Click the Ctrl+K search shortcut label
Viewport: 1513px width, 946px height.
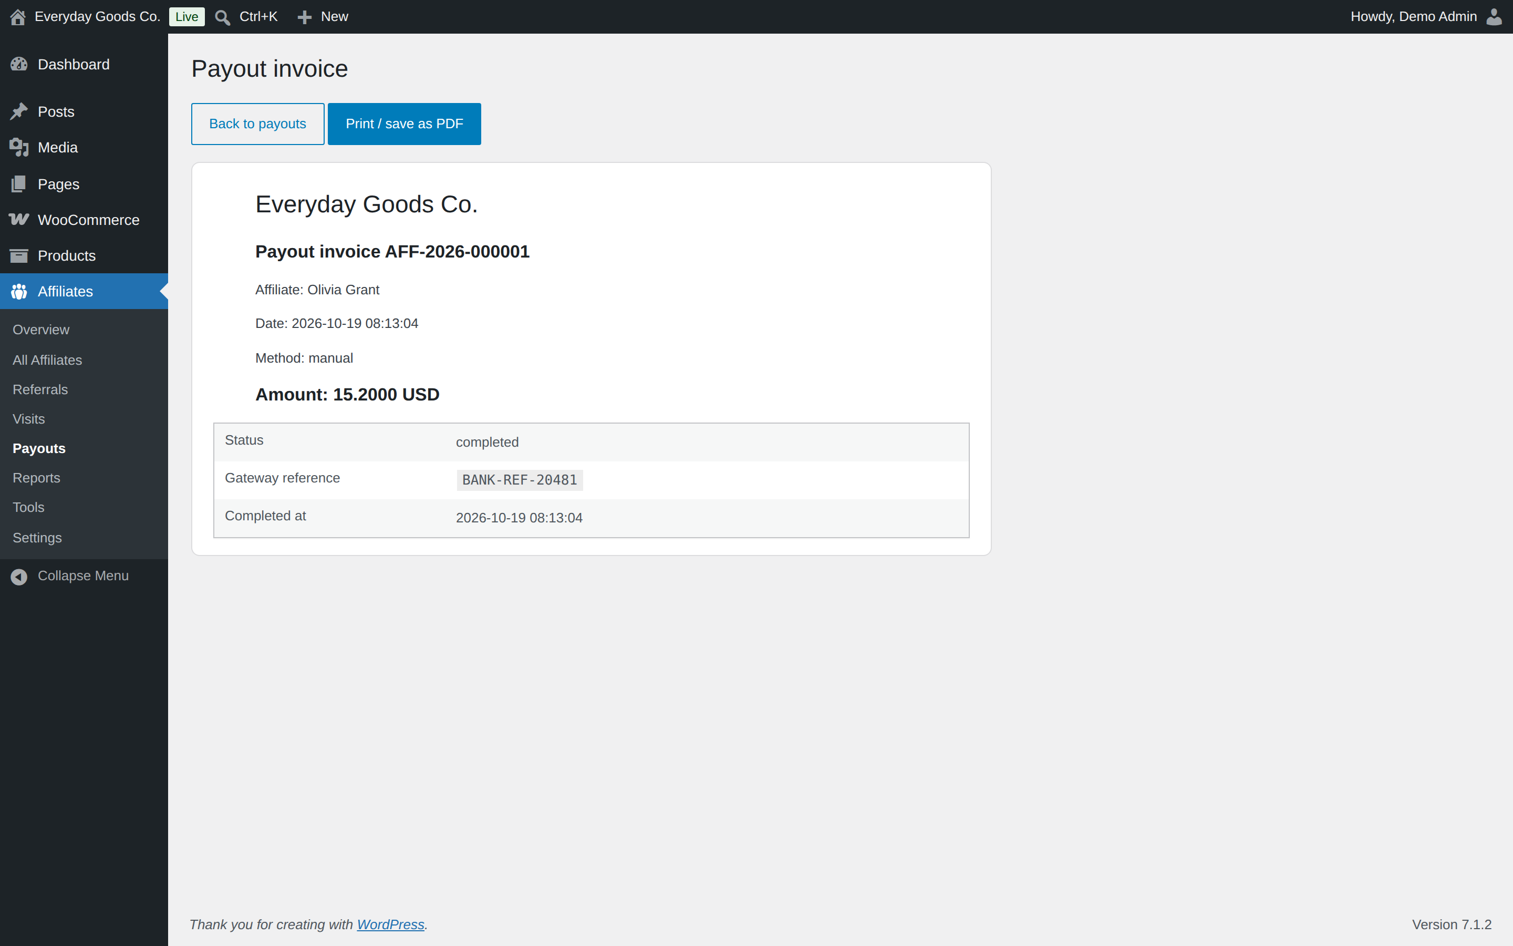(x=258, y=17)
